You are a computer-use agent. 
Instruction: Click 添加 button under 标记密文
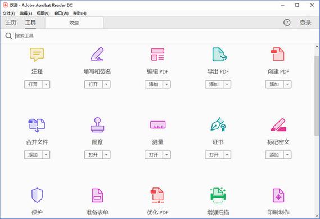pos(274,155)
